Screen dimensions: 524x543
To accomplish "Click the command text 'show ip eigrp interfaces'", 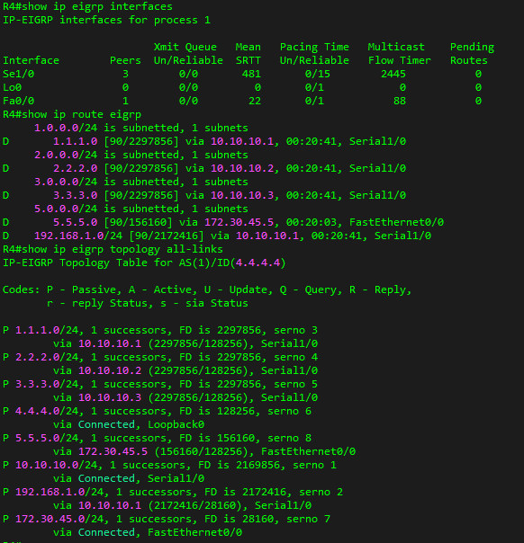I will click(97, 6).
